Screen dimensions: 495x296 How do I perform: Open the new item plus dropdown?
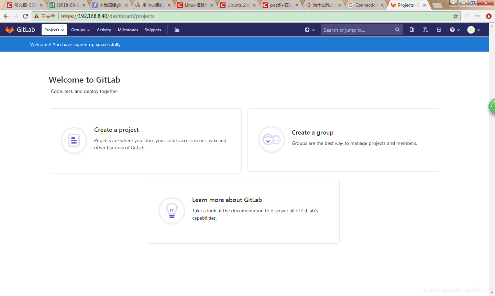pos(310,30)
